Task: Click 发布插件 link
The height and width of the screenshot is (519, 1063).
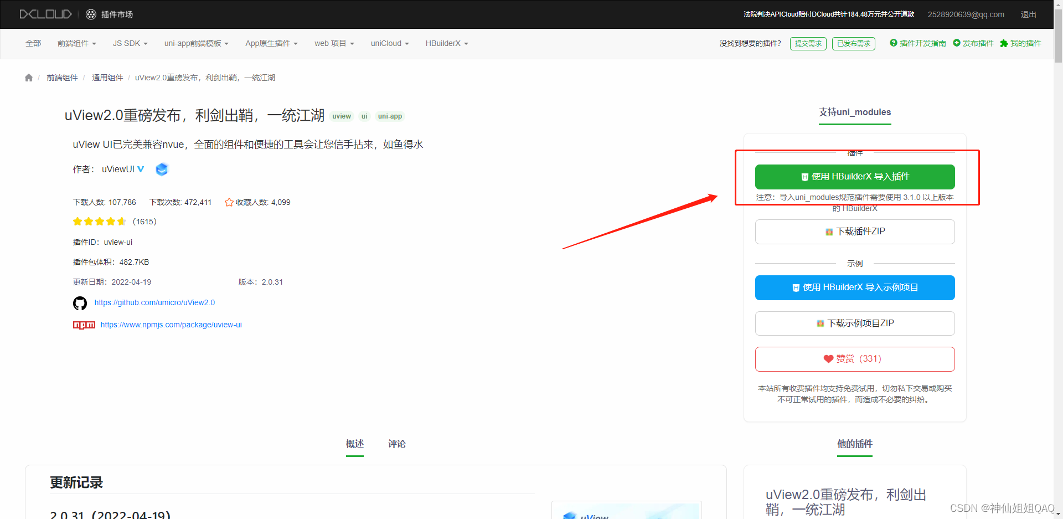Action: click(978, 43)
